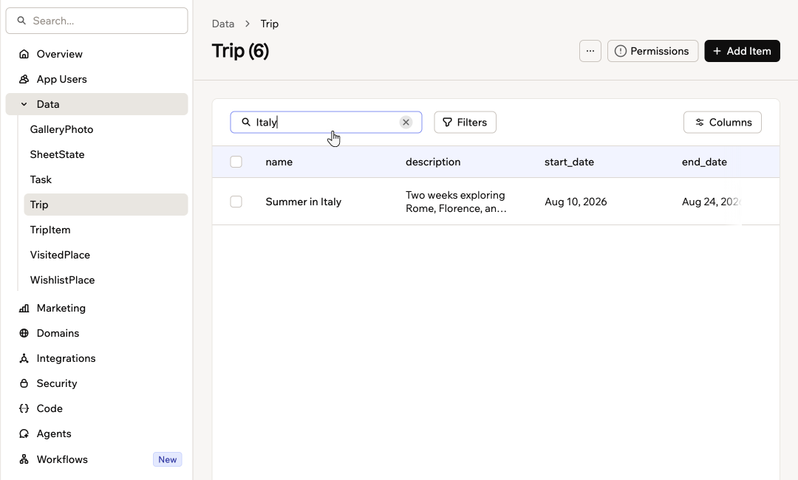798x480 pixels.
Task: Select the Trip collection in sidebar
Action: 106,205
